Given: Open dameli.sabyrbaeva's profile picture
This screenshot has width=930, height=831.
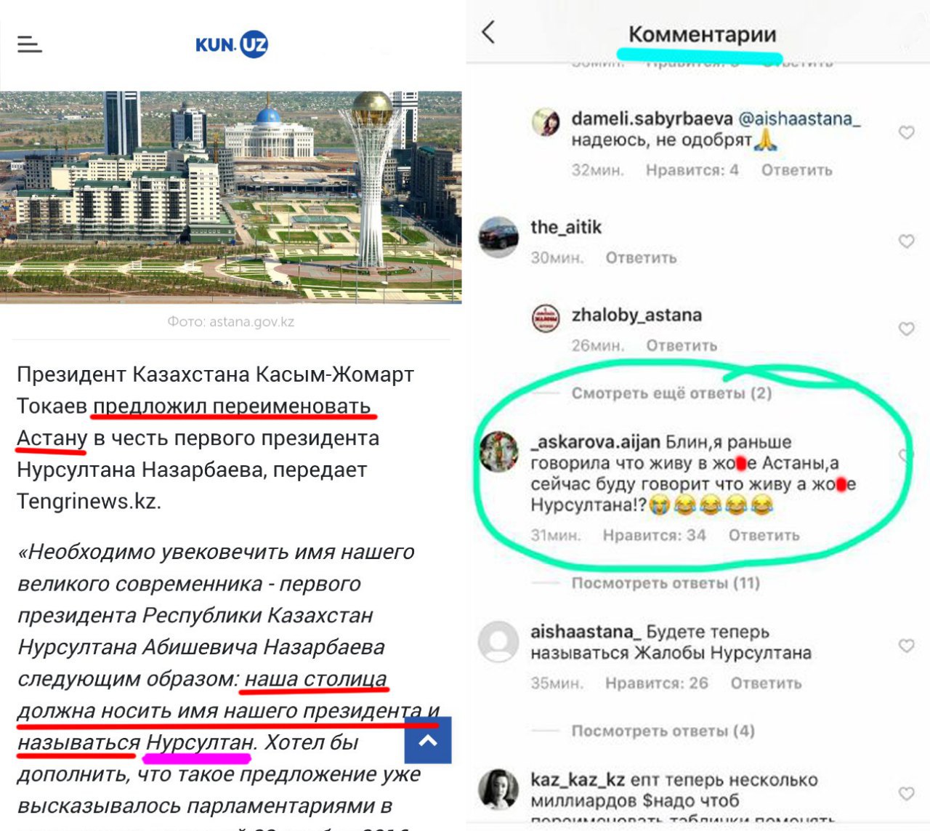Looking at the screenshot, I should click(546, 123).
